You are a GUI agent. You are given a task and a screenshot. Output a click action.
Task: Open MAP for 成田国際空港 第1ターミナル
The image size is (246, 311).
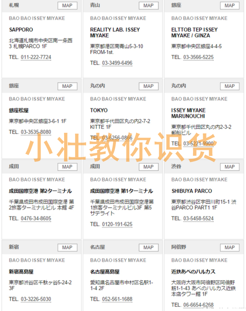[149, 167]
